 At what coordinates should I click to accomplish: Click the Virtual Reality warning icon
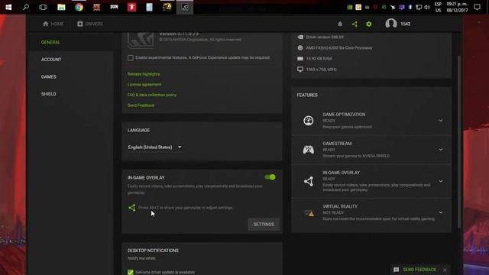pos(309,213)
